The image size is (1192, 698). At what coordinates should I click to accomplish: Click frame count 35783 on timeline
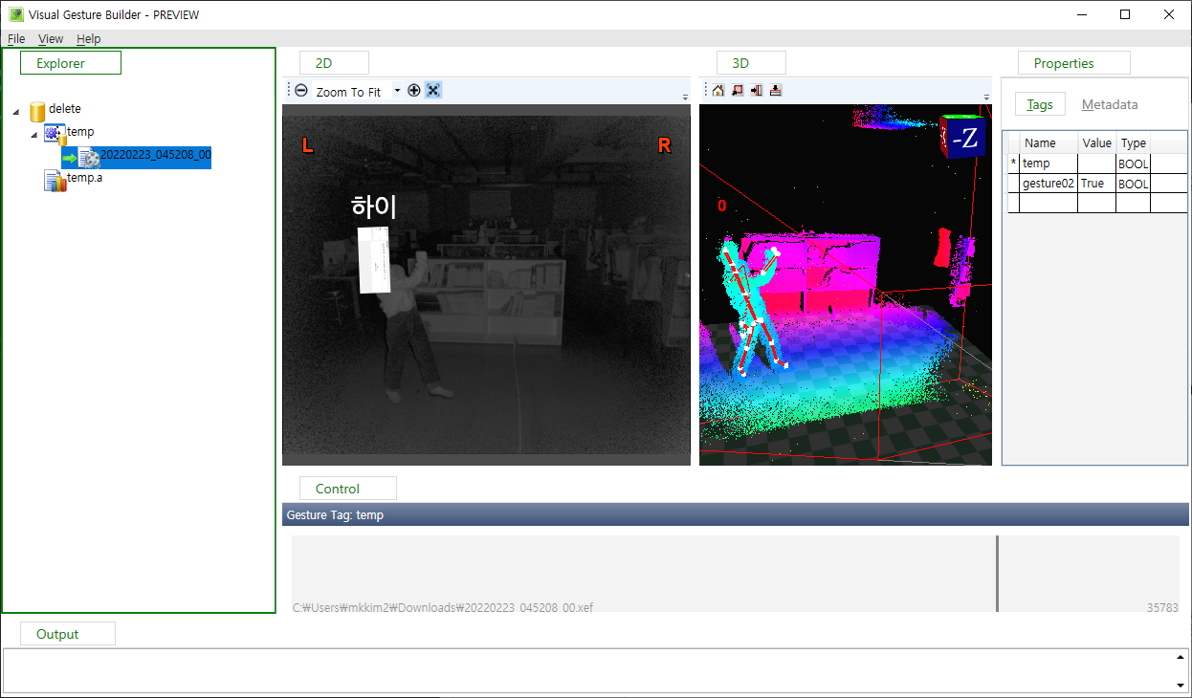[1162, 607]
